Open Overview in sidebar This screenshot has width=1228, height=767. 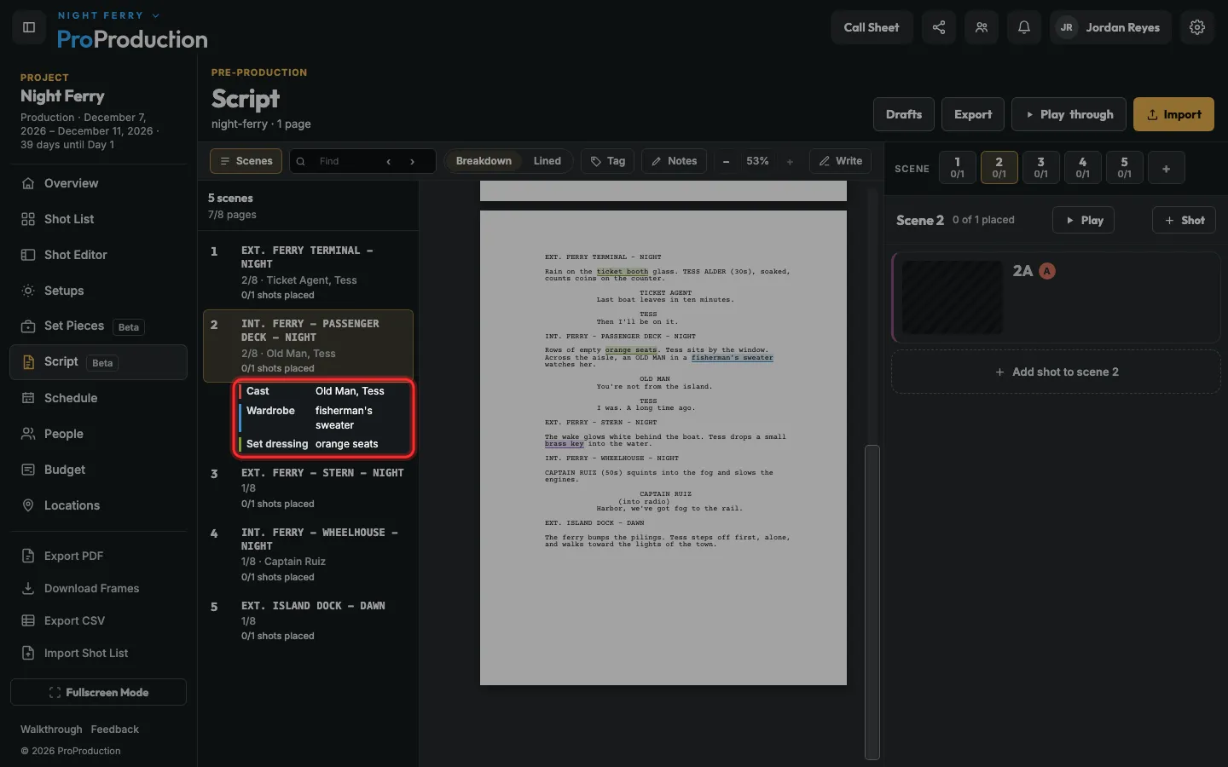pos(98,183)
